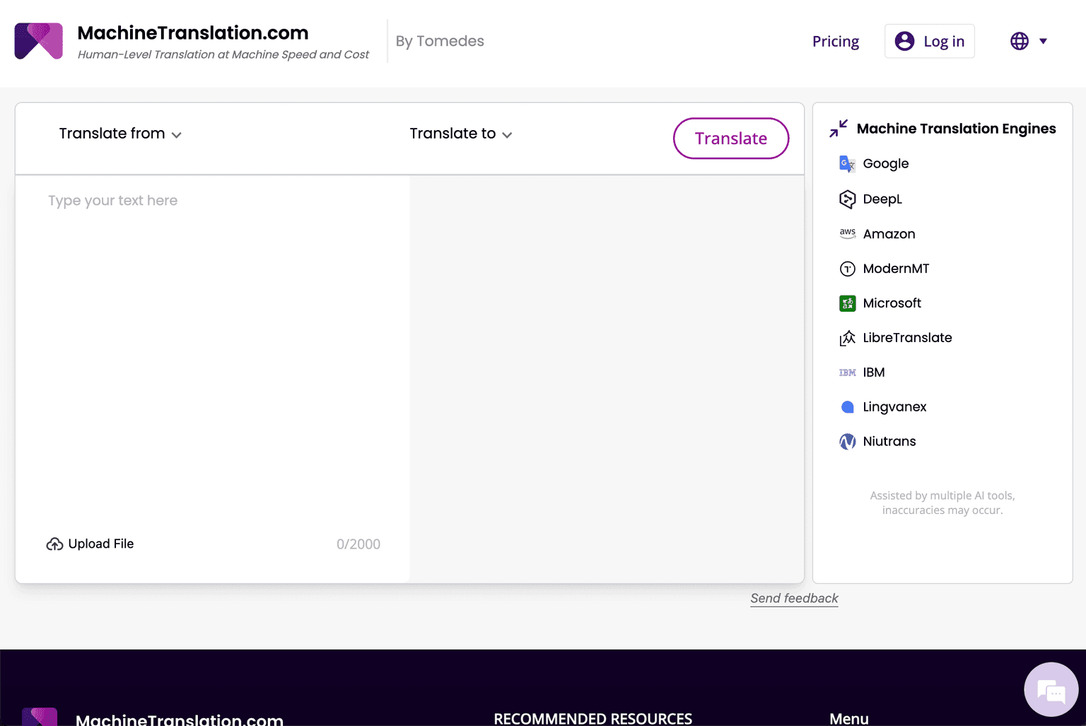
Task: Click the translation output pane
Action: tap(607, 379)
